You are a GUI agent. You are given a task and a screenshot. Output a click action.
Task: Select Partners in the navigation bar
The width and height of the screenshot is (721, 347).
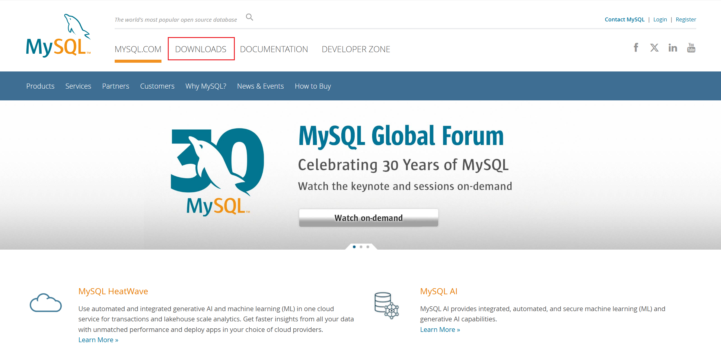[116, 86]
